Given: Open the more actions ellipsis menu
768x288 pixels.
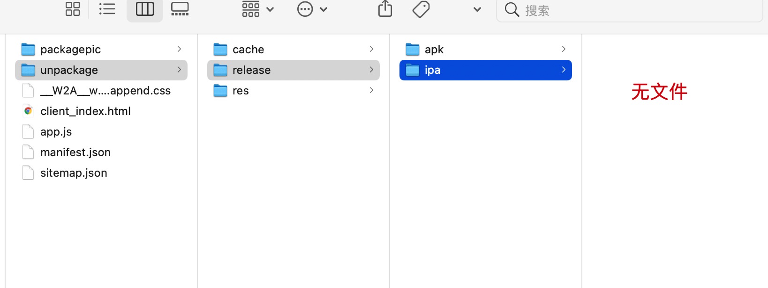Looking at the screenshot, I should [312, 9].
